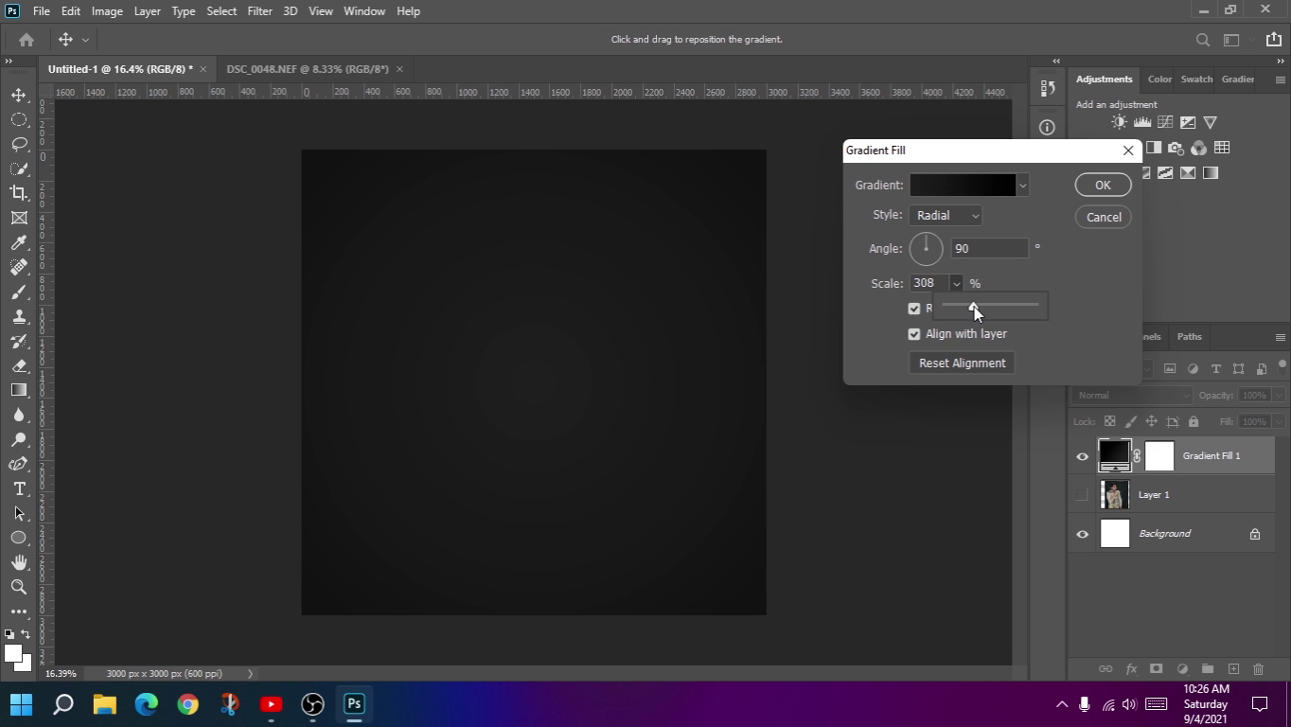Select the History Brush tool

tap(19, 341)
